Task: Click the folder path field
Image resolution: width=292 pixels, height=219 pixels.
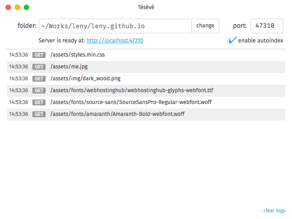Action: 115,26
